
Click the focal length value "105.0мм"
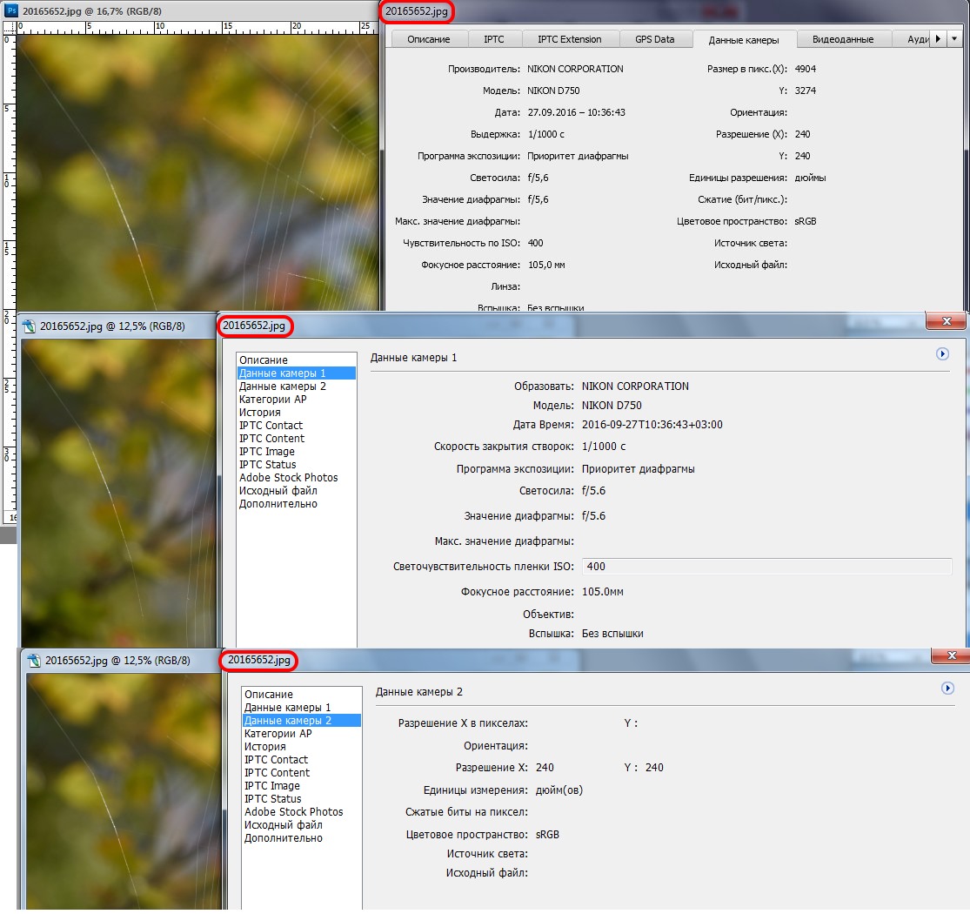tap(603, 592)
